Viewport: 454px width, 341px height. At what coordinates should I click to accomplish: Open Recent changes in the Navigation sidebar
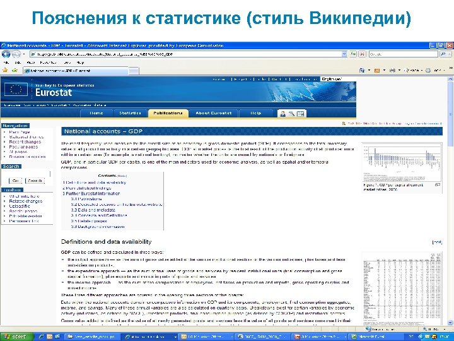(x=25, y=142)
